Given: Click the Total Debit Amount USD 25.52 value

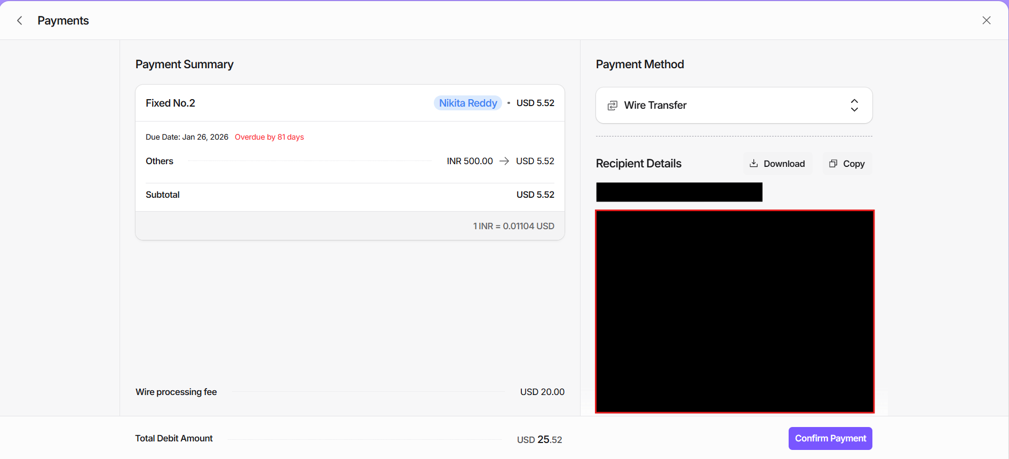Looking at the screenshot, I should click(x=539, y=439).
